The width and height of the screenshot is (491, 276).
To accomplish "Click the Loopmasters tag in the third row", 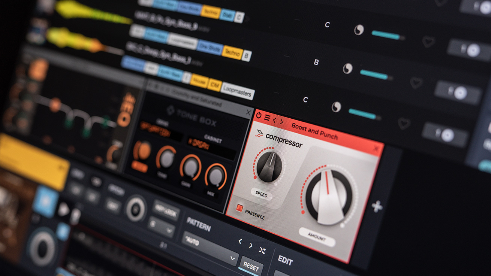I will [x=237, y=91].
